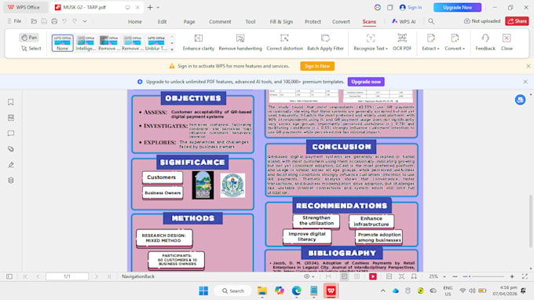534x300 pixels.
Task: Expand quick access toolbar customization arrow
Action: (x=85, y=21)
